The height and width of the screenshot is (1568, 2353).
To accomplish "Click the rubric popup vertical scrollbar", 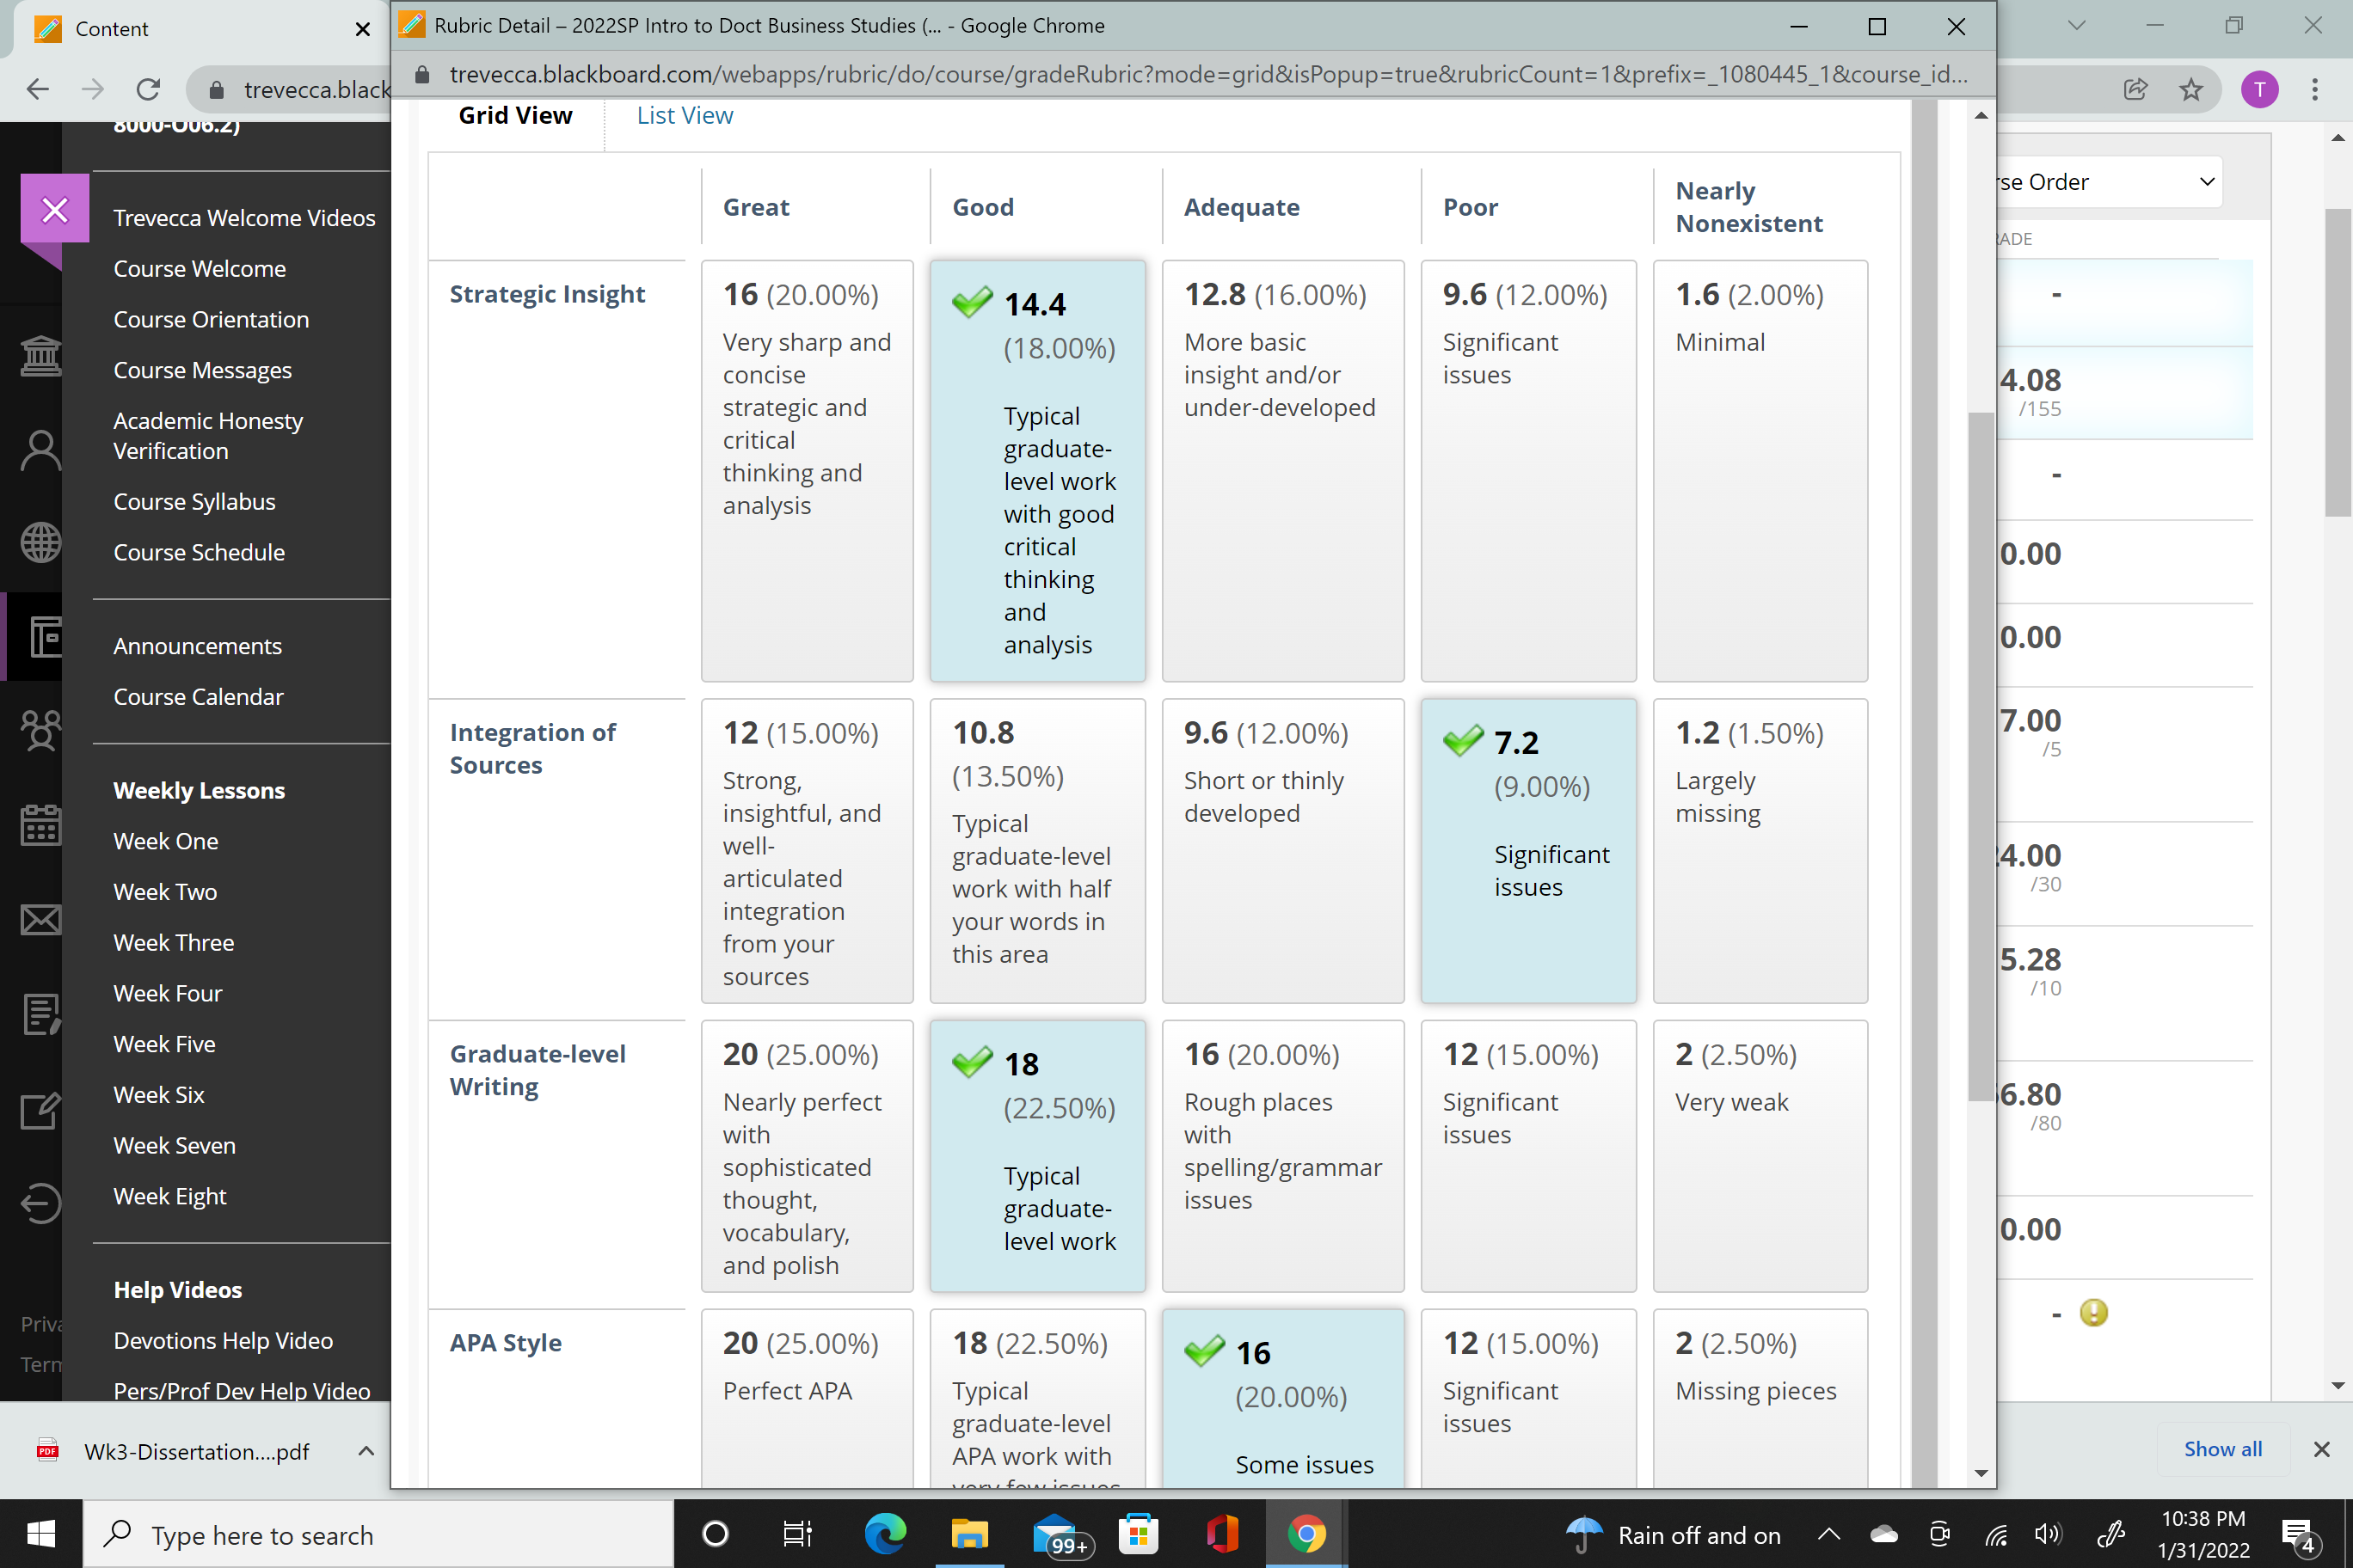I will pyautogui.click(x=1980, y=757).
